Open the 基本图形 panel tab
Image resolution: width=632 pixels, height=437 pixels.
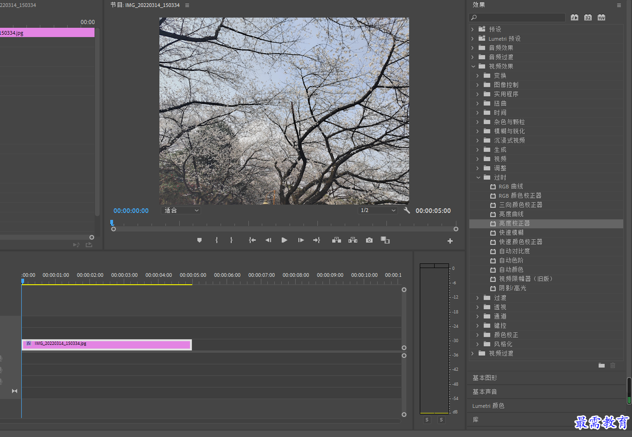485,378
